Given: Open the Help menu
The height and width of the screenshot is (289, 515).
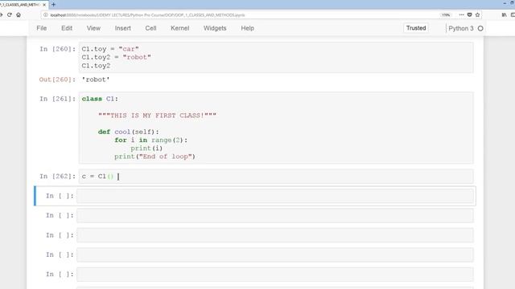Looking at the screenshot, I should click(247, 28).
